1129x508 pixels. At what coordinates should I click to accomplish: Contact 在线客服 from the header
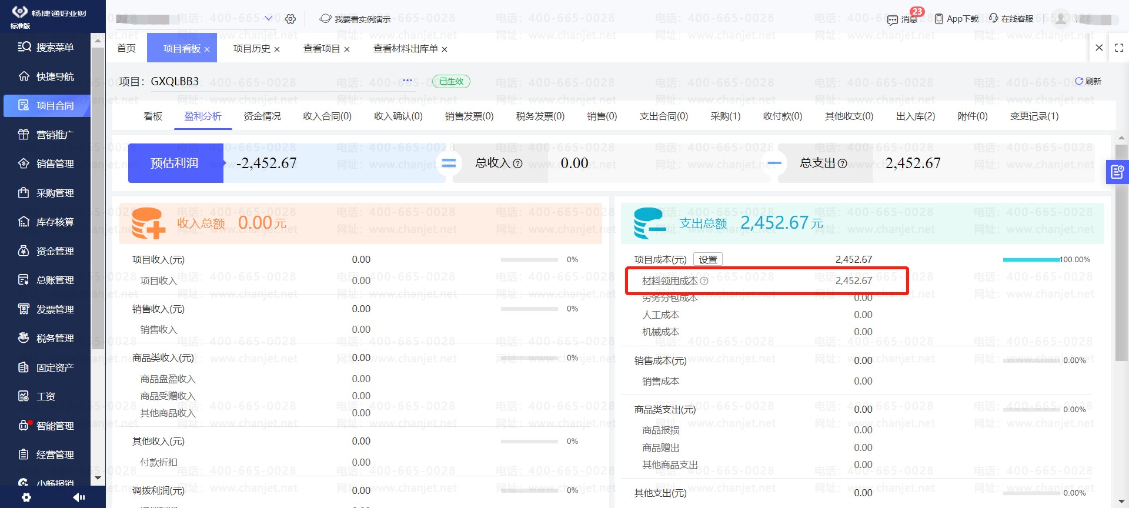pyautogui.click(x=1011, y=19)
